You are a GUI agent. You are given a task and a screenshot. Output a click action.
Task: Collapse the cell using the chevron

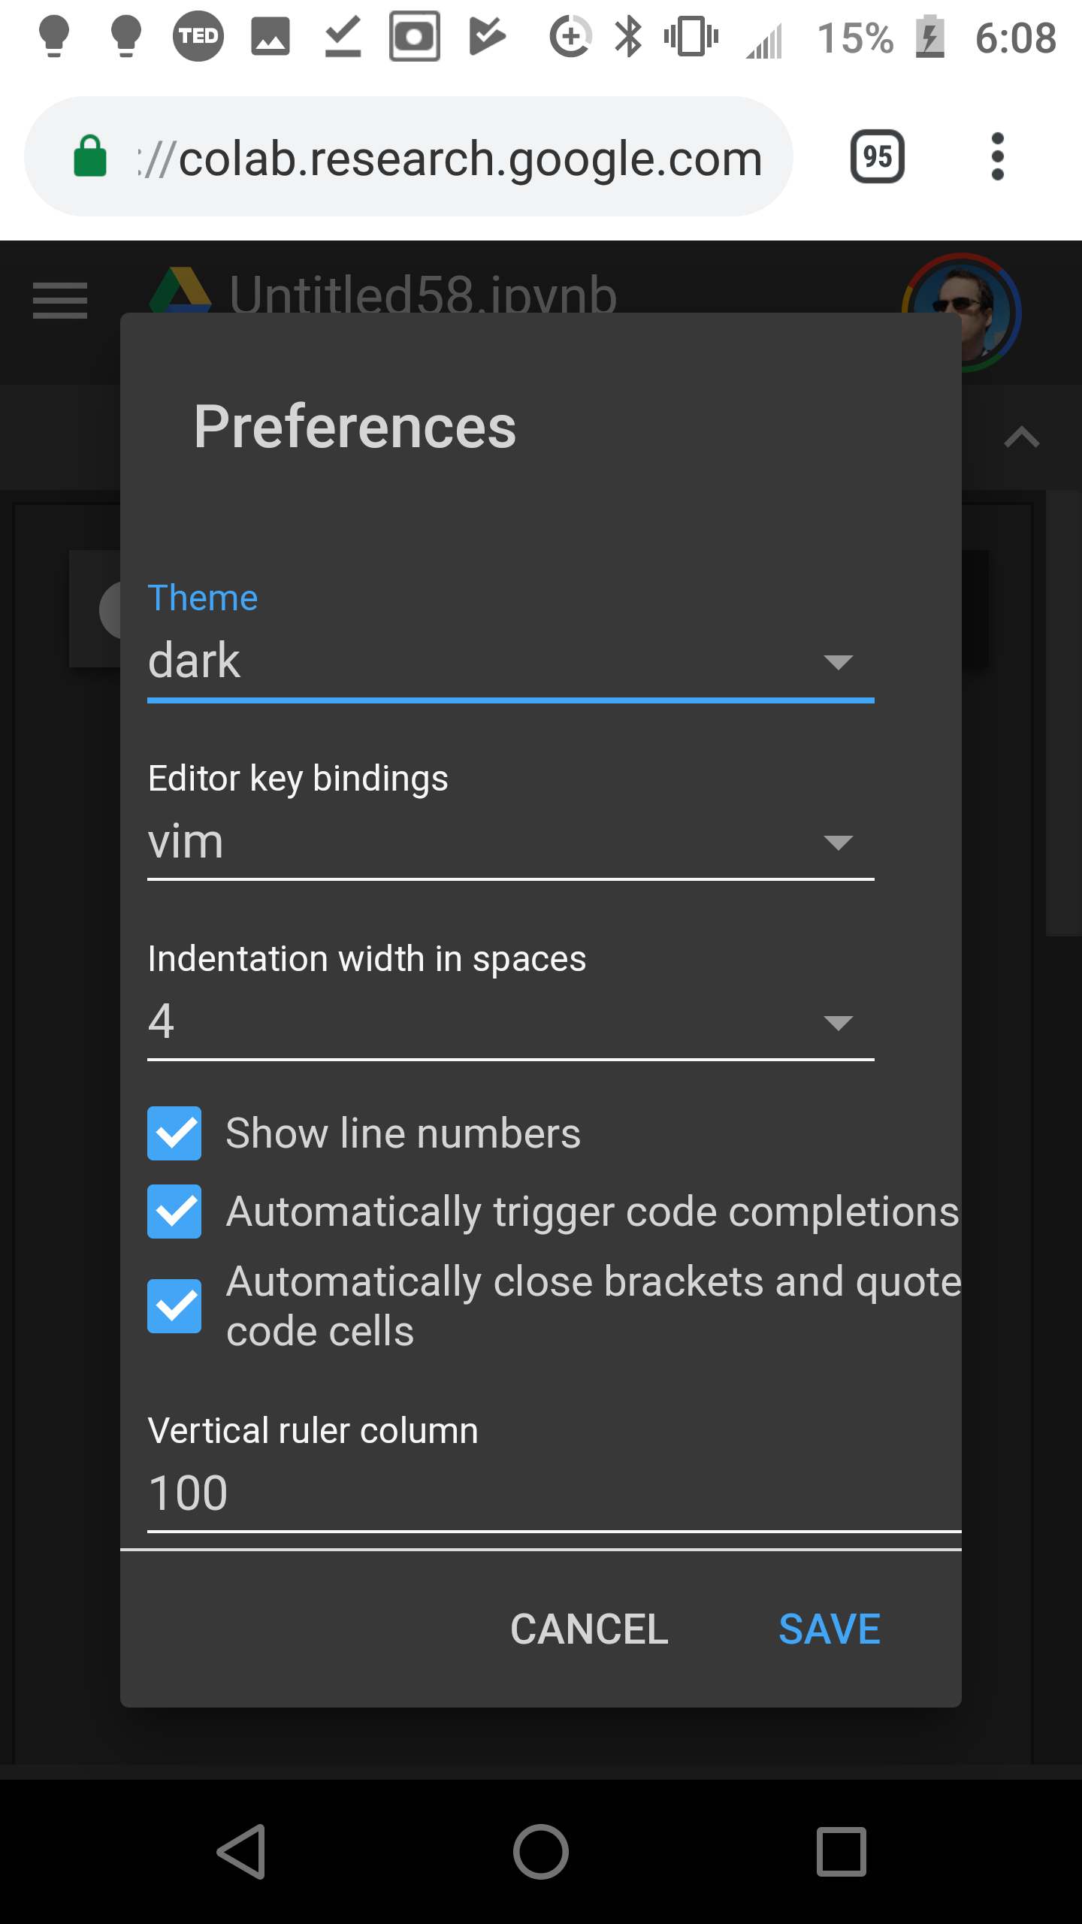point(1020,438)
